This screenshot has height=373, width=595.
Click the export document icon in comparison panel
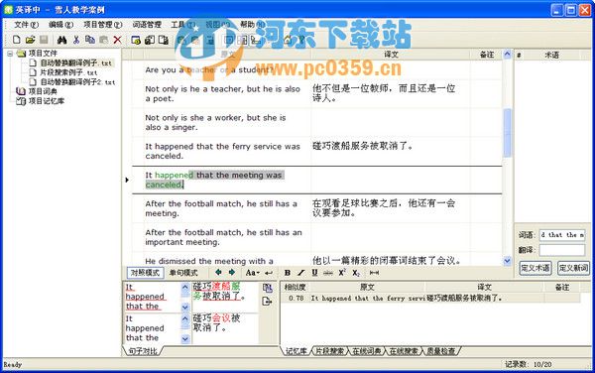point(267,302)
